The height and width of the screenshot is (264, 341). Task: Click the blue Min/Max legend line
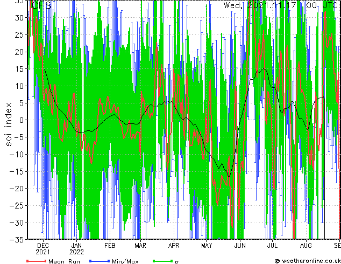100,261
